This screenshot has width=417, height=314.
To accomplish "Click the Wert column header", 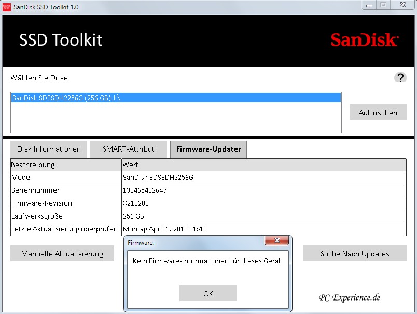I will click(264, 165).
